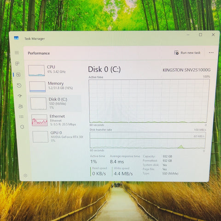221x221 pixels.
Task: Select the Disk 0 (C:) entry
Action: (x=55, y=103)
